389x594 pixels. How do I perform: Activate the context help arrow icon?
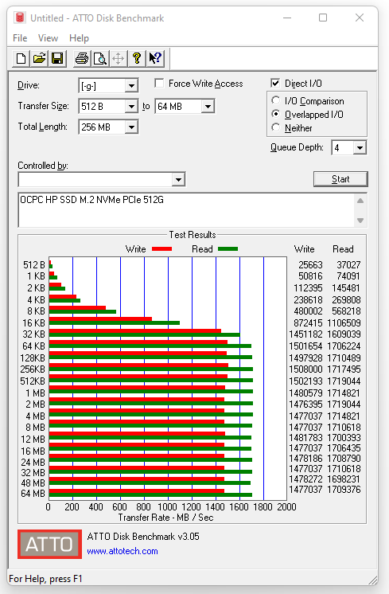(x=155, y=58)
